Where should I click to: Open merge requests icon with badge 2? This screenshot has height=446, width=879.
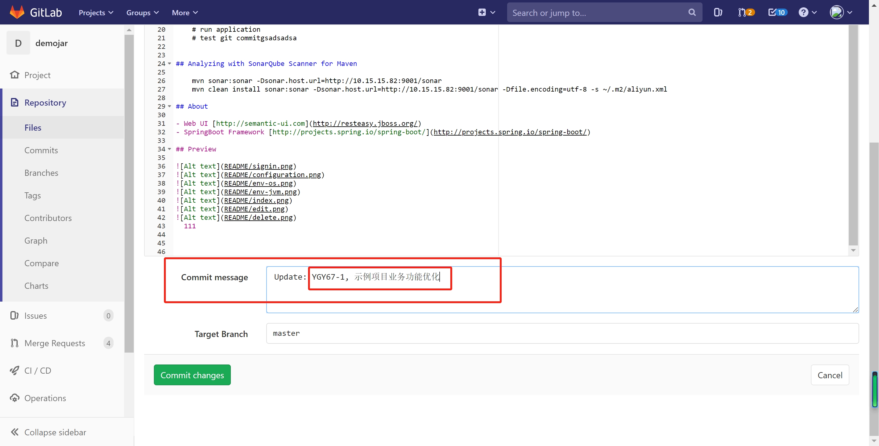coord(746,12)
